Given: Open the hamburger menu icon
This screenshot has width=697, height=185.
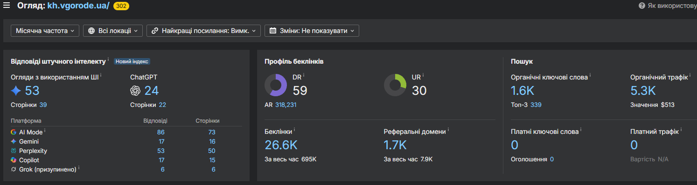Looking at the screenshot, I should click(x=7, y=6).
